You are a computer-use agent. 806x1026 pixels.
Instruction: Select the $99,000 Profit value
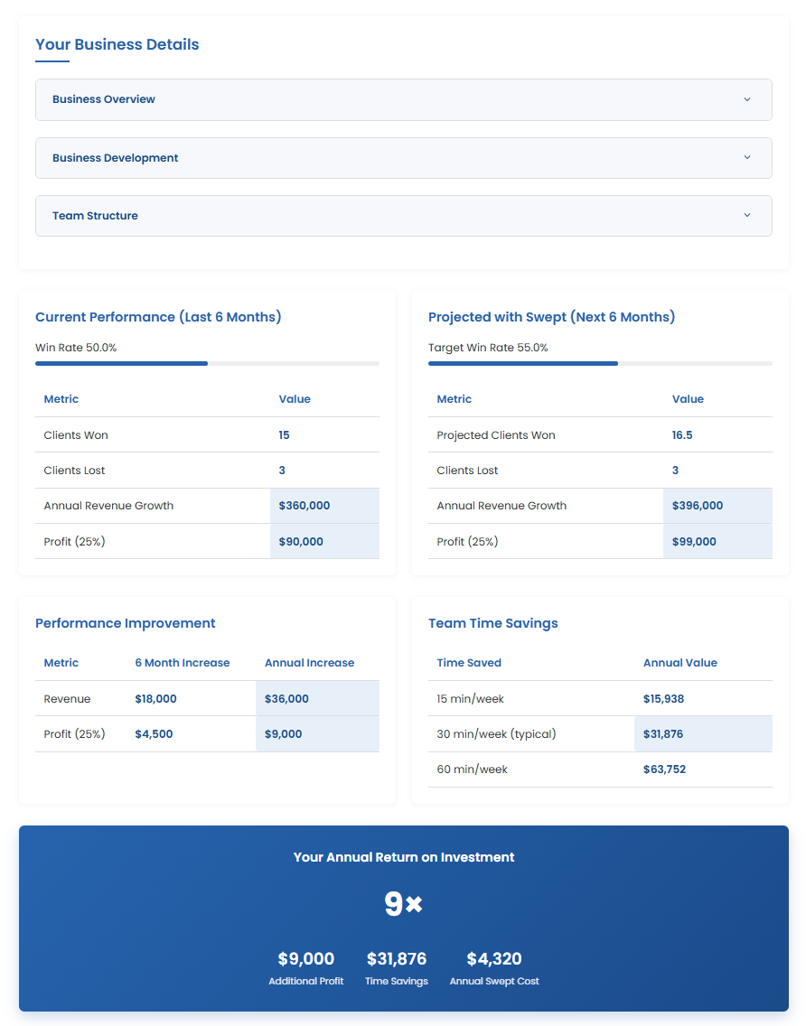(717, 541)
